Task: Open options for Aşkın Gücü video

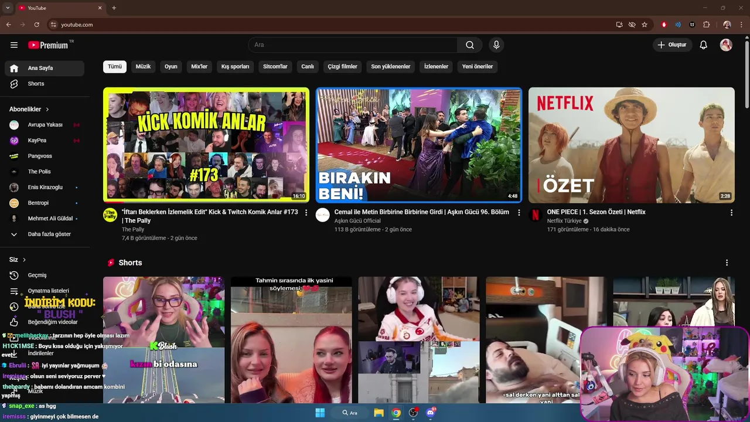Action: (519, 213)
